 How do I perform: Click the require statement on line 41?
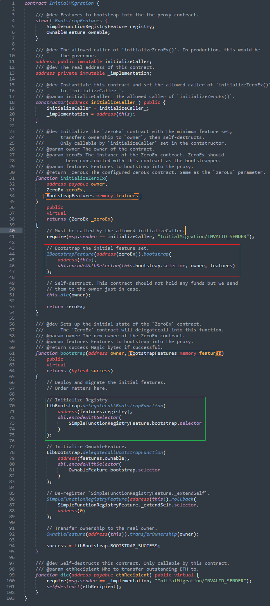click(x=151, y=236)
